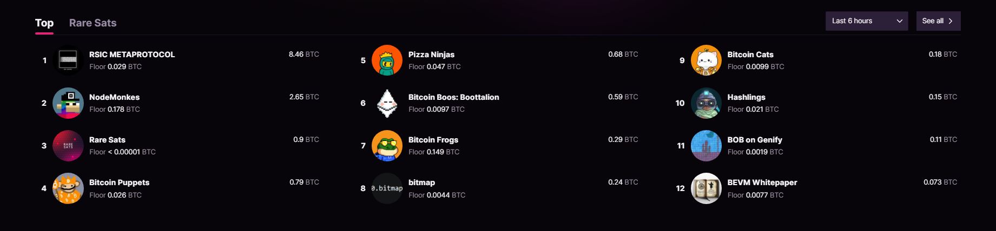Select the BOB on Genify thumbnail

tap(706, 146)
